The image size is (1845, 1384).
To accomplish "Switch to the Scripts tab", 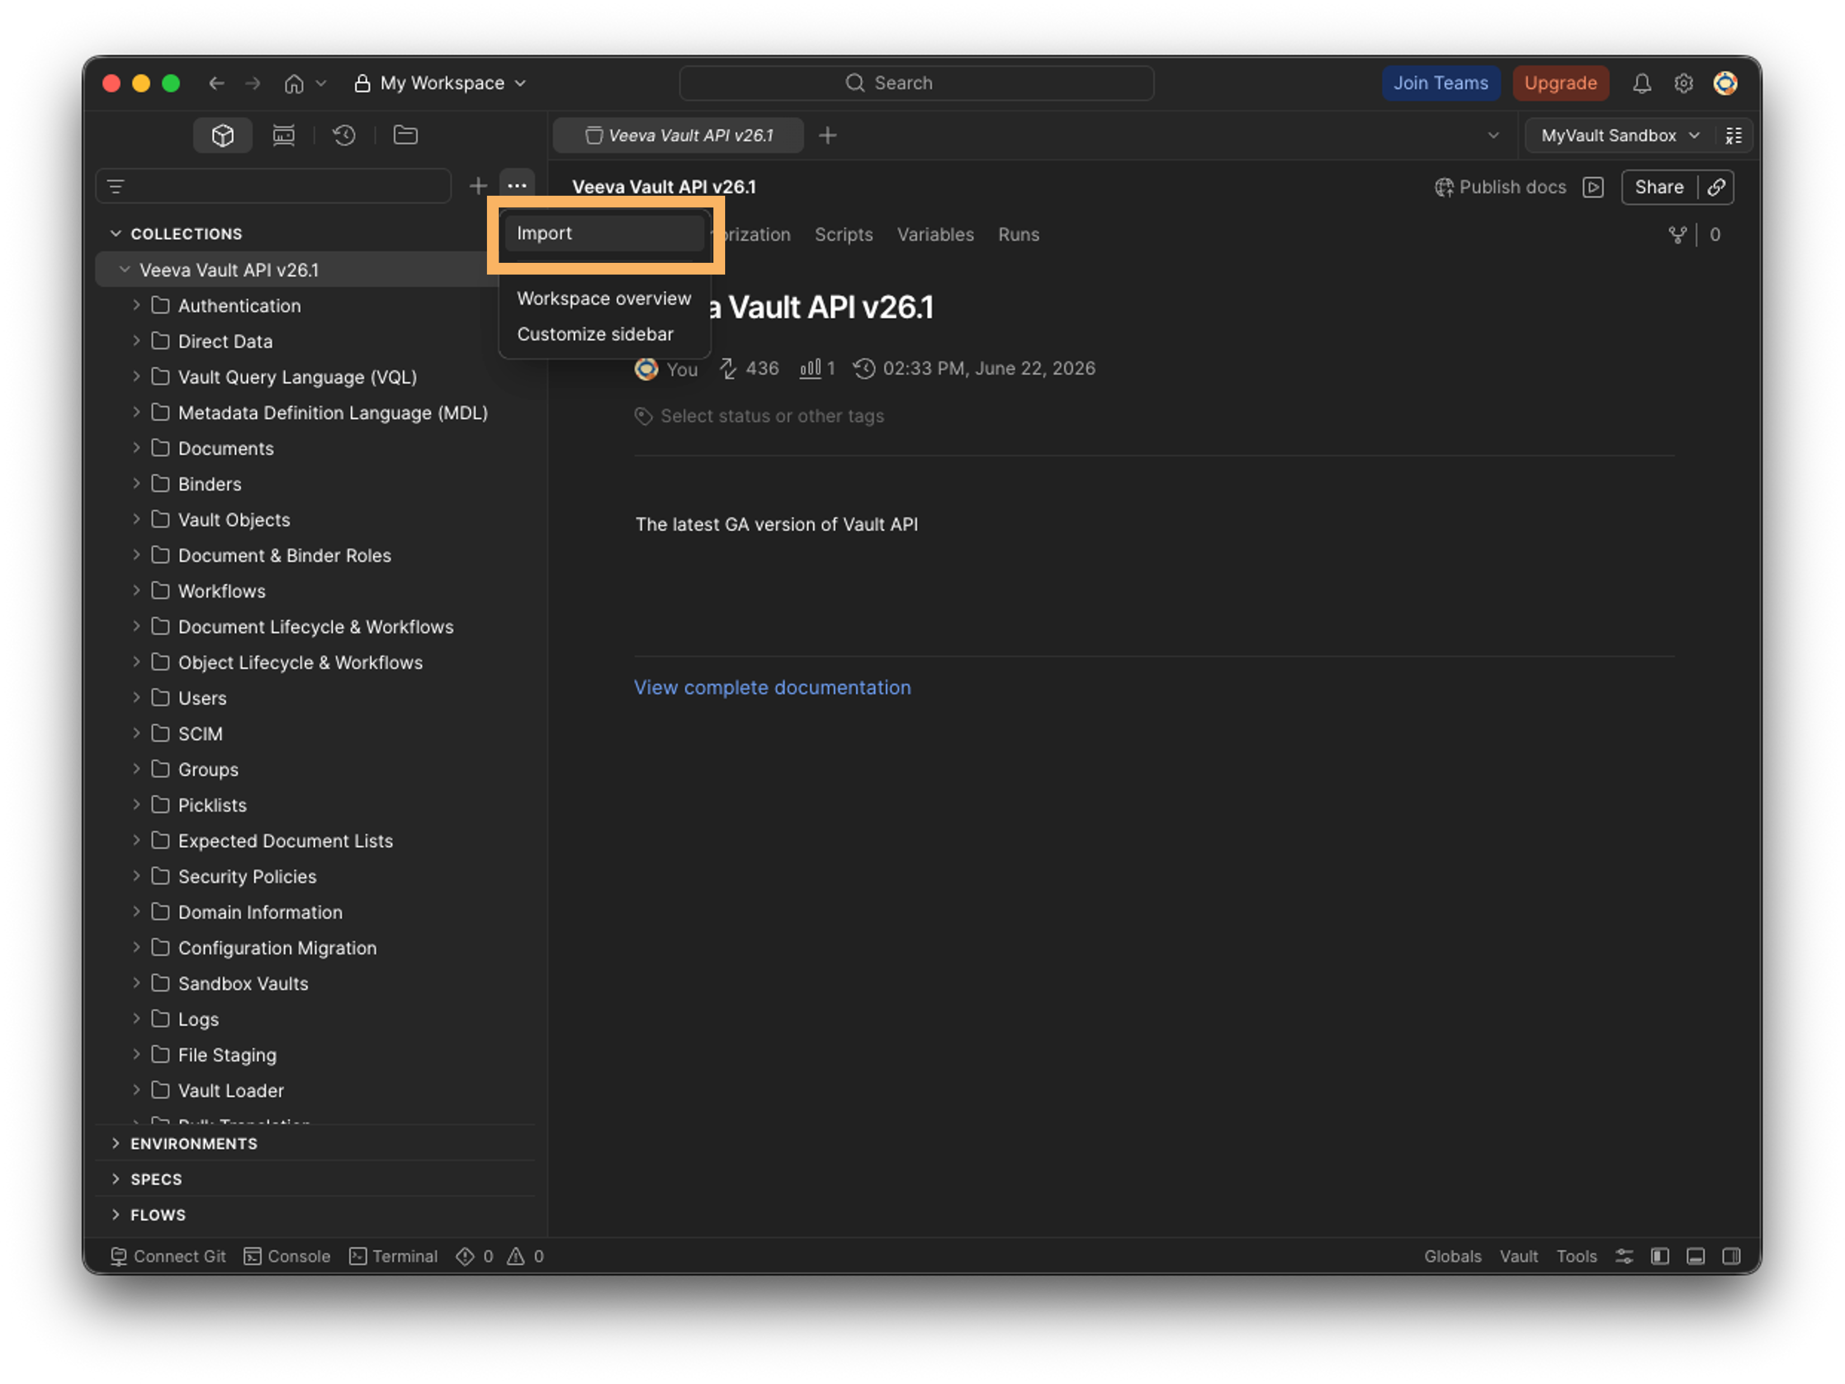I will (843, 234).
